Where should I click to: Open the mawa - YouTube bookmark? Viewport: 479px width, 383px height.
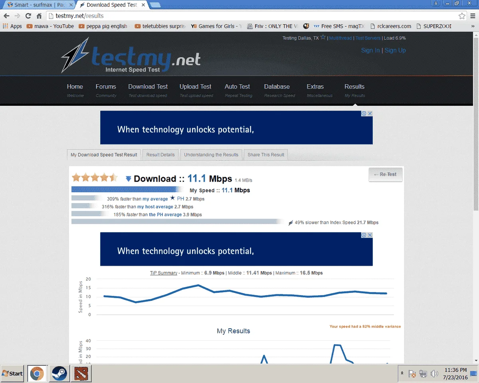pyautogui.click(x=50, y=26)
